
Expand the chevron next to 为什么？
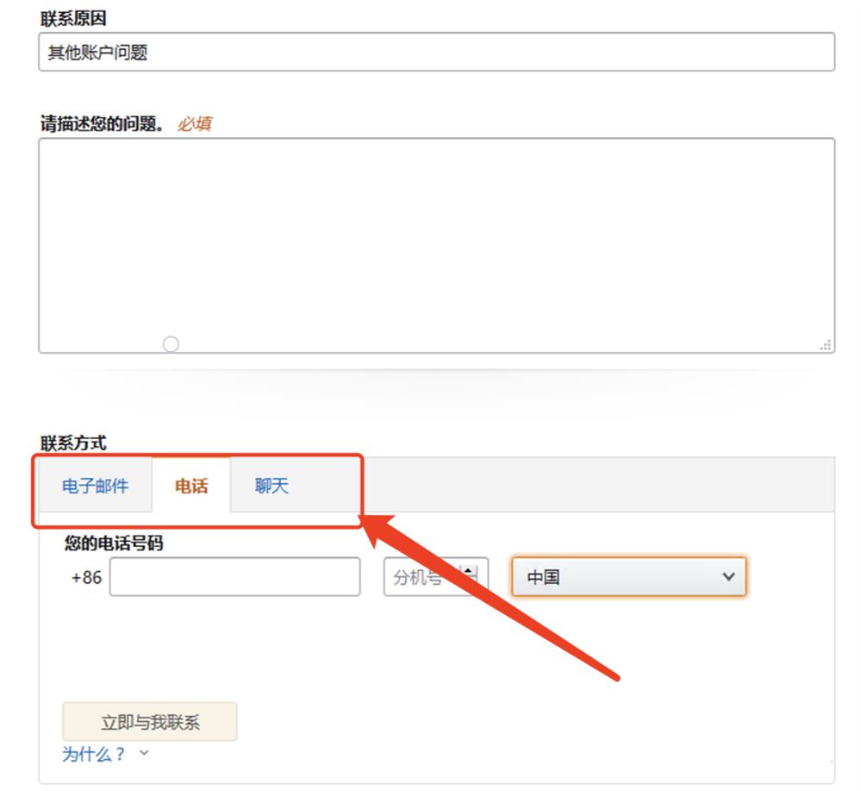pos(144,752)
